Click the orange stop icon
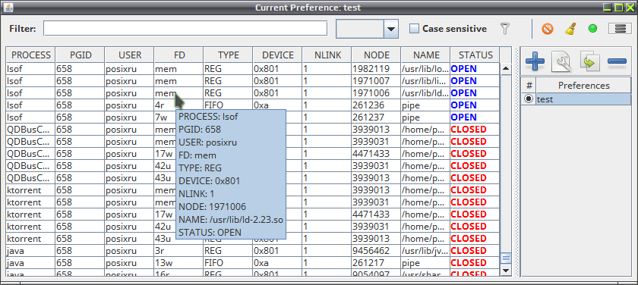Screen dimensions: 638x285 click(x=548, y=29)
